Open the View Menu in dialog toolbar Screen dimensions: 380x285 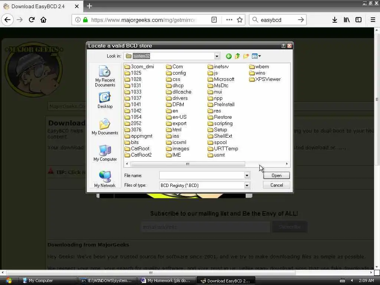(256, 56)
